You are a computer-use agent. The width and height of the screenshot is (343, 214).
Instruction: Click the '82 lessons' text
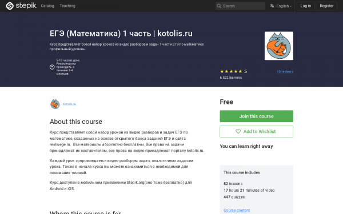click(x=233, y=184)
